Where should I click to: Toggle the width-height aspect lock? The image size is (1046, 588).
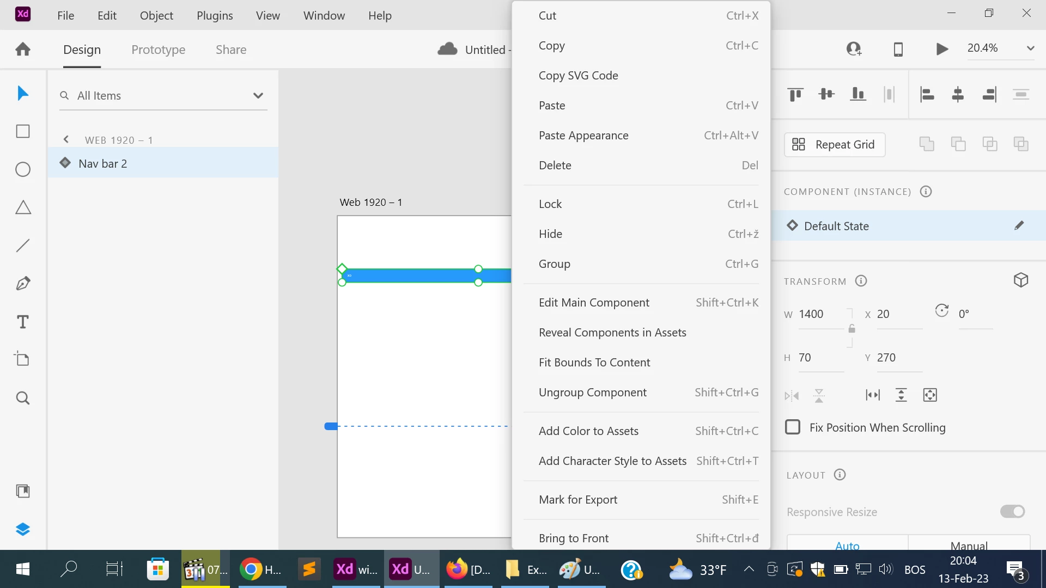[852, 328]
